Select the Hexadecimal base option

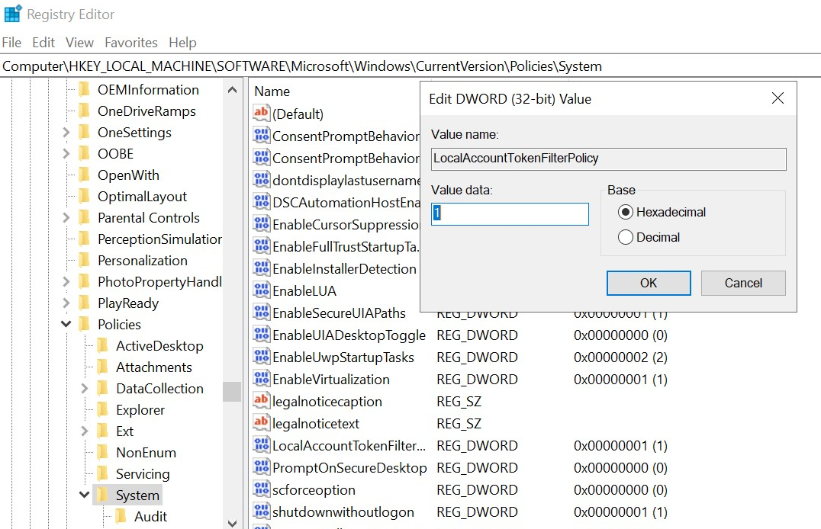[662, 212]
